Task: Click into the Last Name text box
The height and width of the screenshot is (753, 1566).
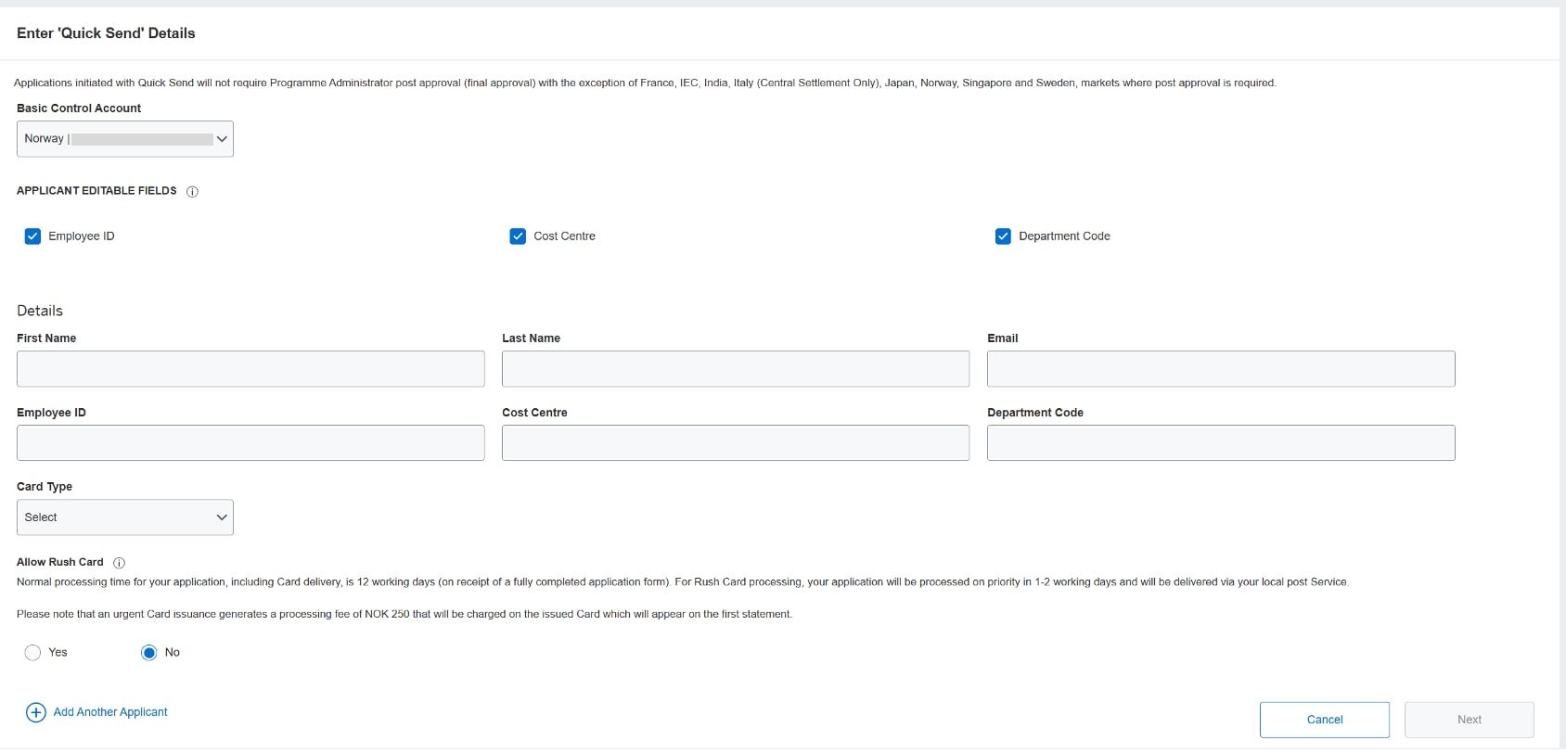Action: [x=735, y=369]
